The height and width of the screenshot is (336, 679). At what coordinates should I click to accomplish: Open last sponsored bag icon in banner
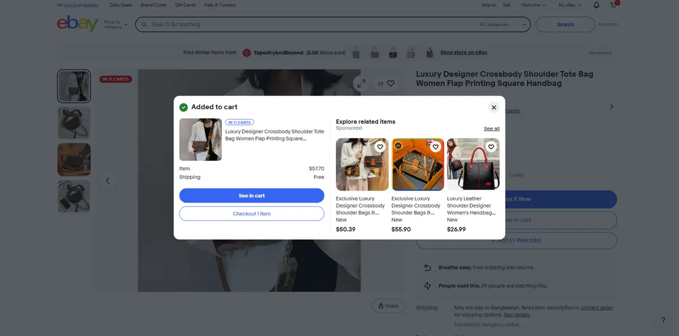[x=430, y=53]
